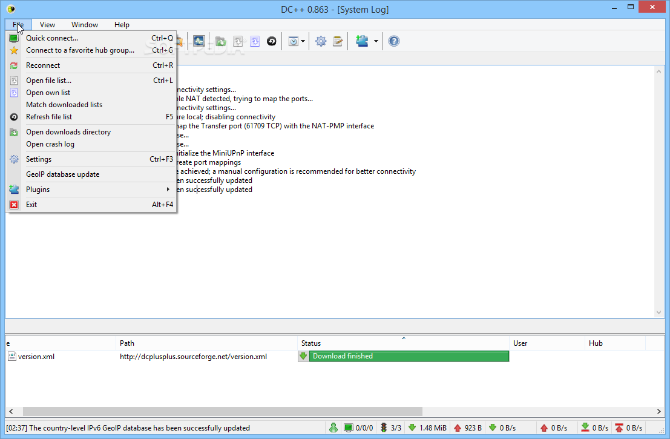The height and width of the screenshot is (439, 670).
Task: Open the File menu
Action: coord(18,25)
